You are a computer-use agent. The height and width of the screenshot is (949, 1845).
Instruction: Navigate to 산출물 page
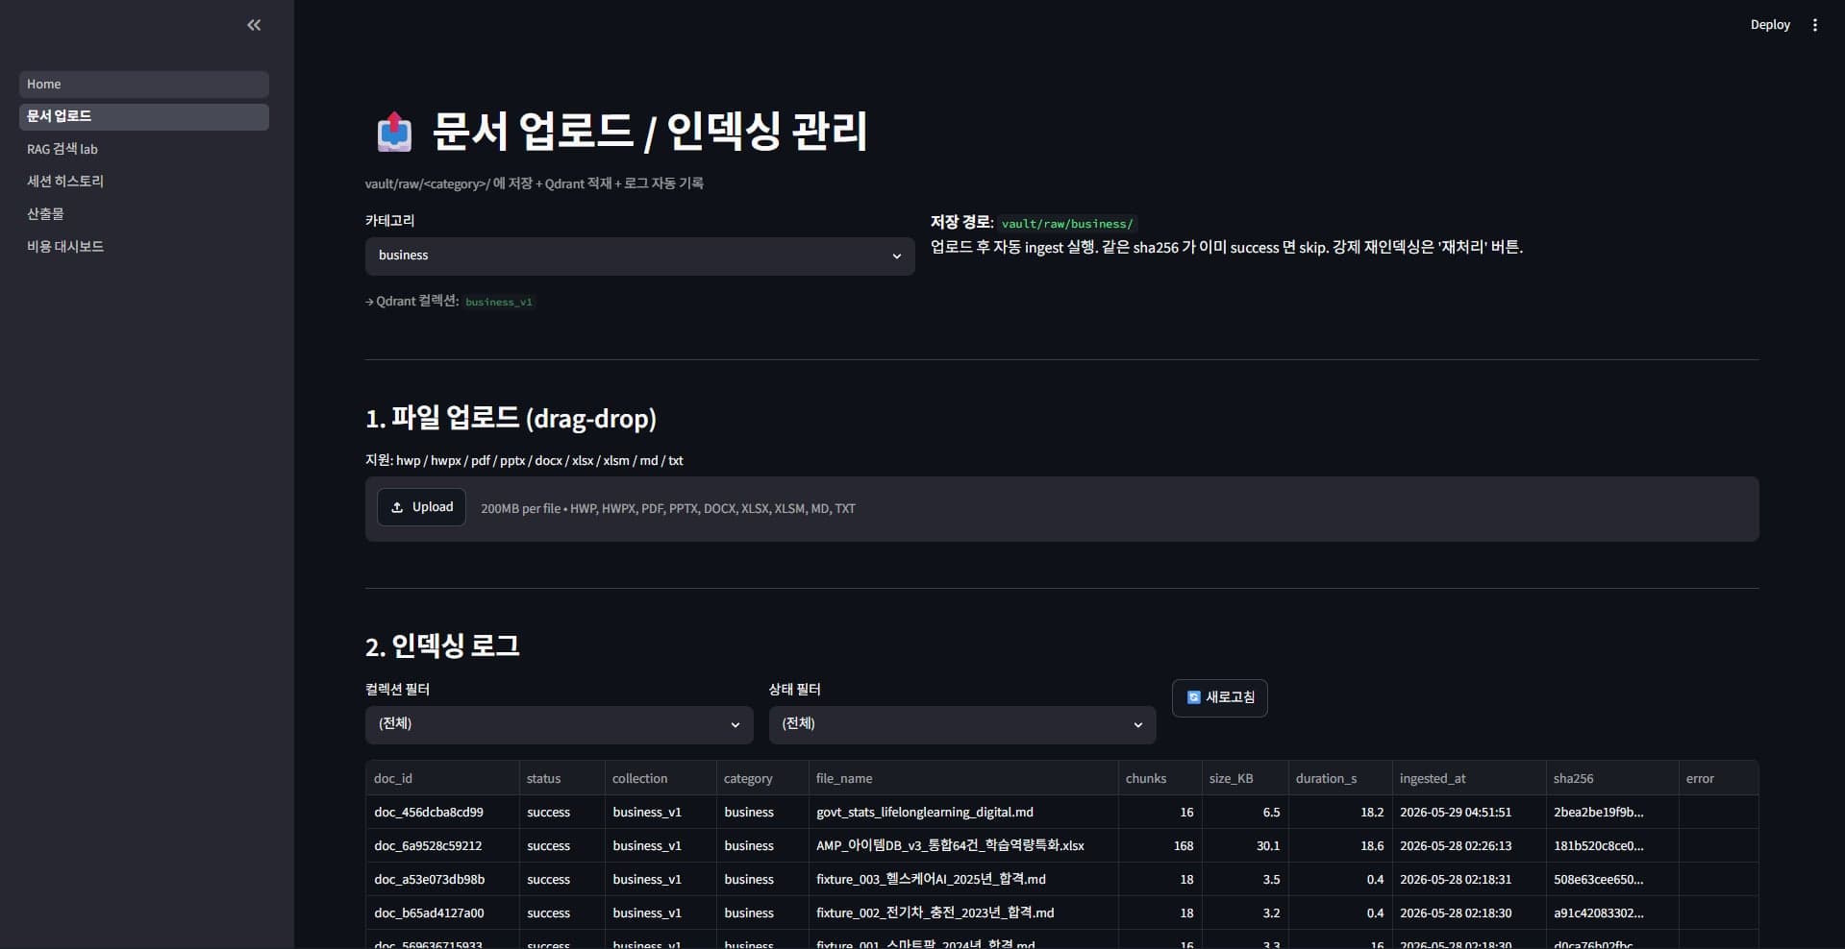(144, 214)
